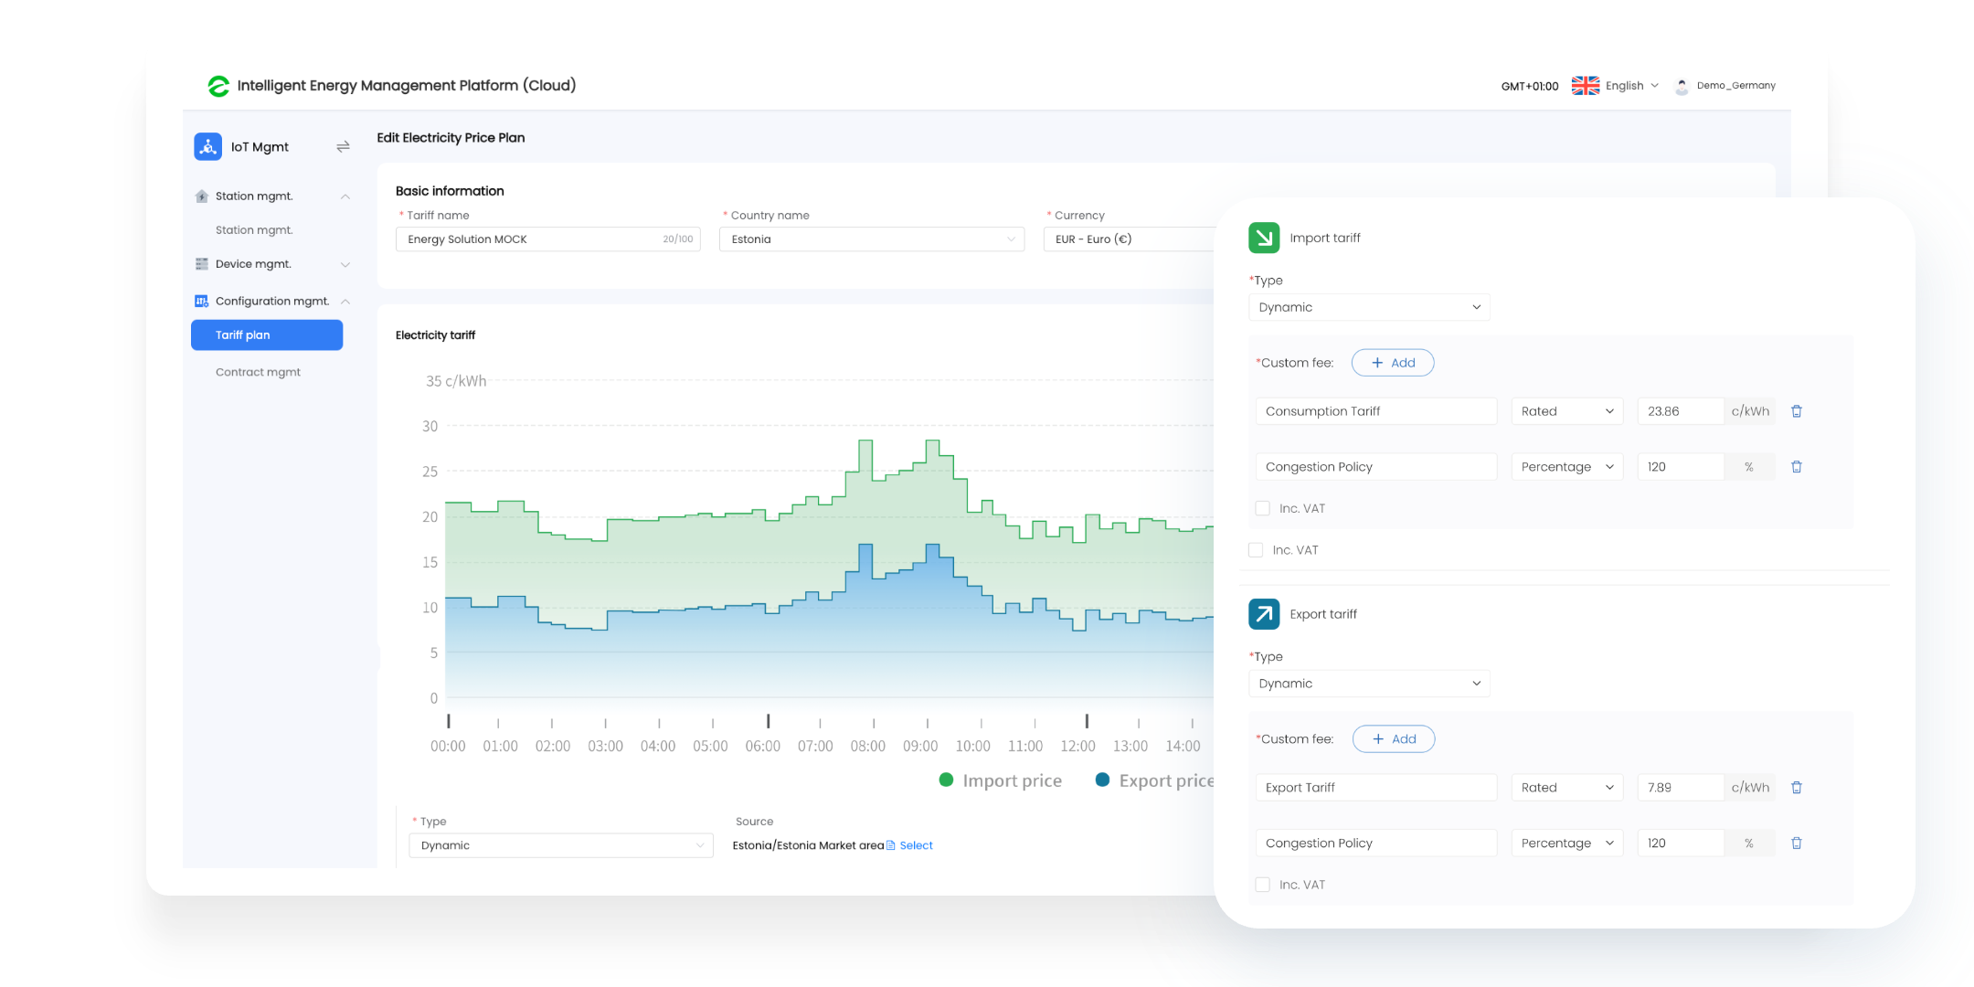Screen dimensions: 1974x987
Task: Open Export tariff Type Dynamic dropdown
Action: point(1369,684)
